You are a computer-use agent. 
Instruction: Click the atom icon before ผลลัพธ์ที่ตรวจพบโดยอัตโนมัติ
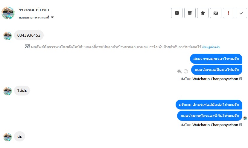28,47
